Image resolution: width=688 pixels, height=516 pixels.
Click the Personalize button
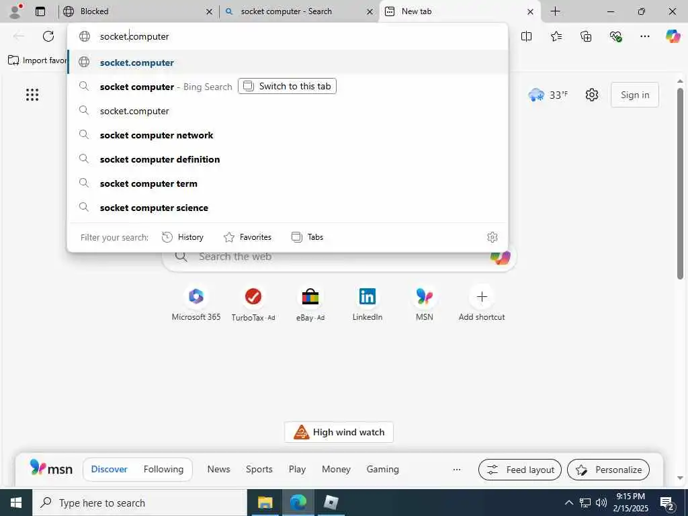click(608, 470)
